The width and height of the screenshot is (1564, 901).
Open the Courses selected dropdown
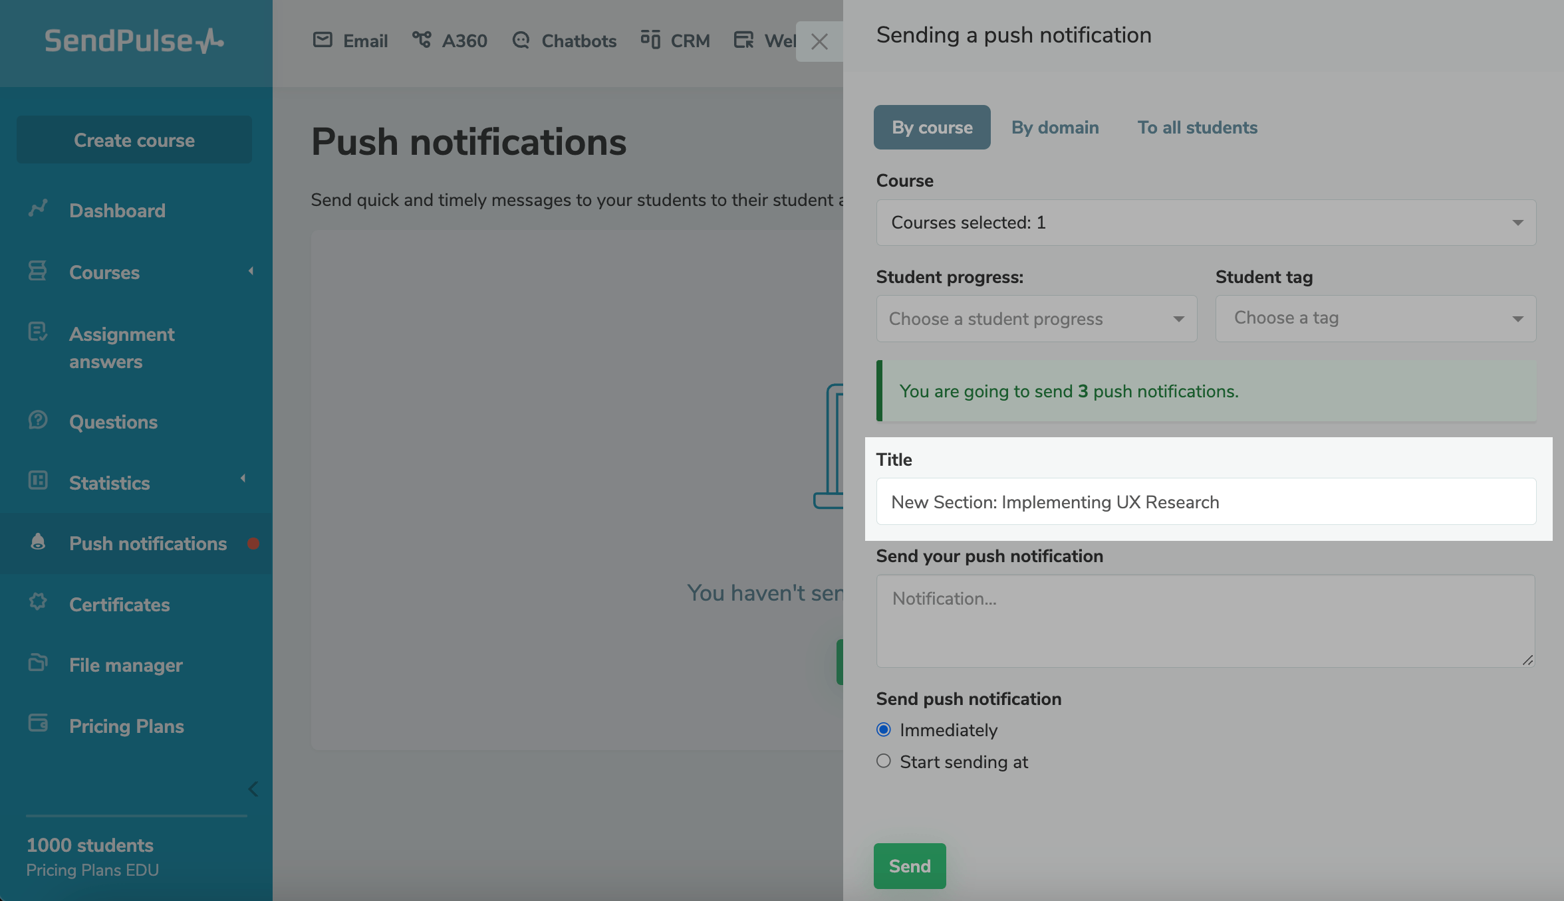tap(1206, 223)
